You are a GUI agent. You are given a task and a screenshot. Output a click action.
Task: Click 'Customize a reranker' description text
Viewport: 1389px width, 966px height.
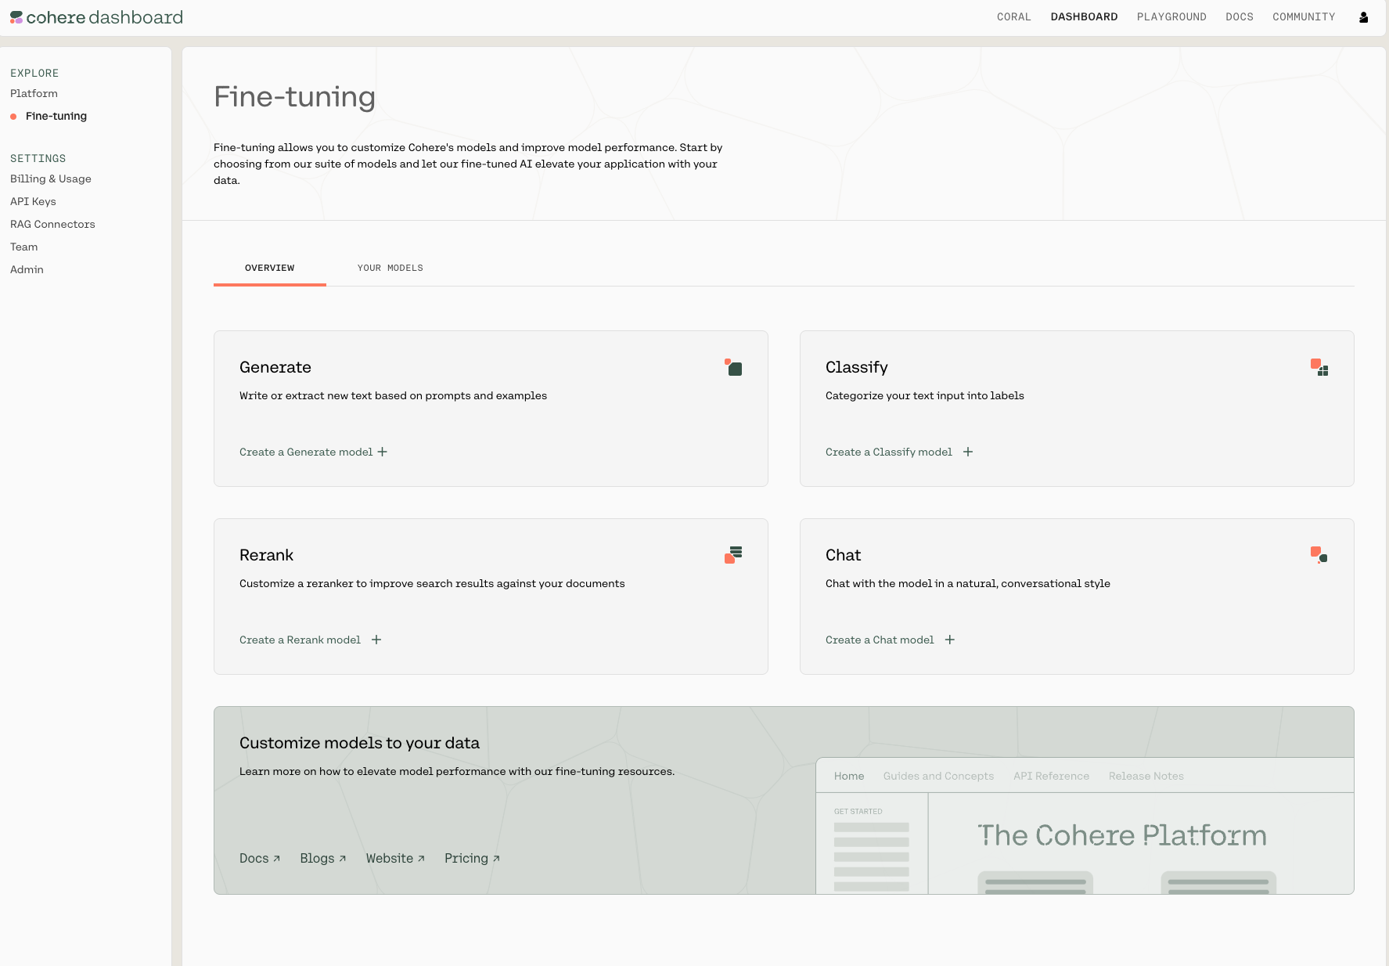tap(432, 583)
